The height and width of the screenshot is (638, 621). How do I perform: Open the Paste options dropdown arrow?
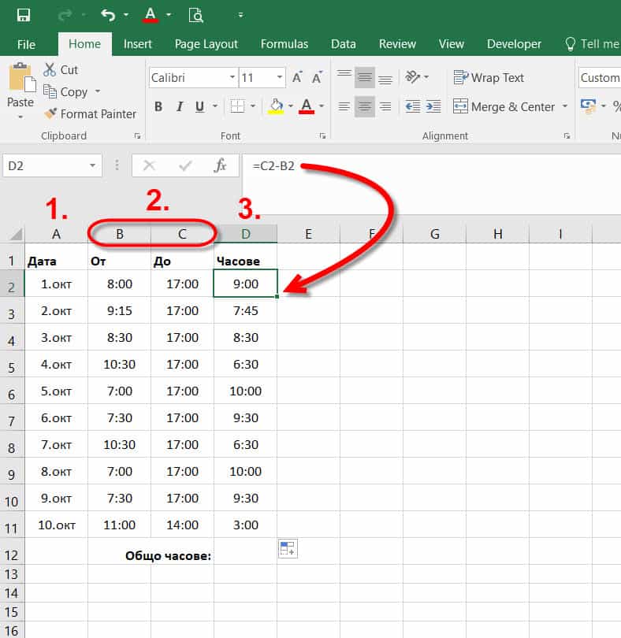[20, 117]
